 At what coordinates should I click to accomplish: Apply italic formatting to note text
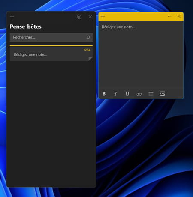click(x=115, y=93)
